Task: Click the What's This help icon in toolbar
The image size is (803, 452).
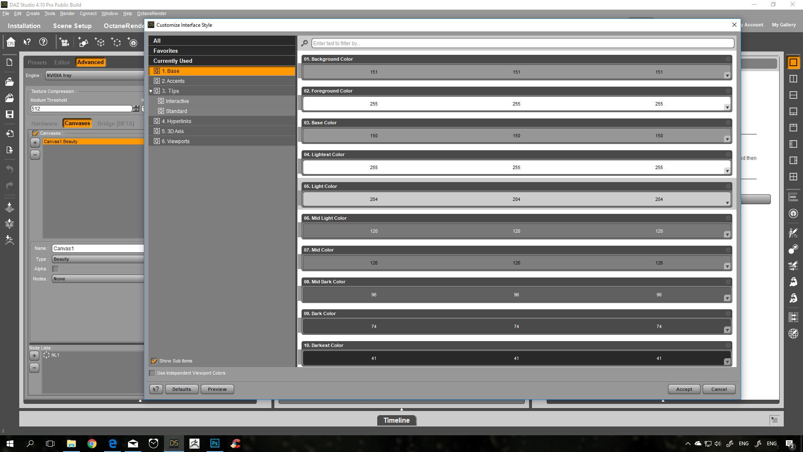Action: (27, 42)
